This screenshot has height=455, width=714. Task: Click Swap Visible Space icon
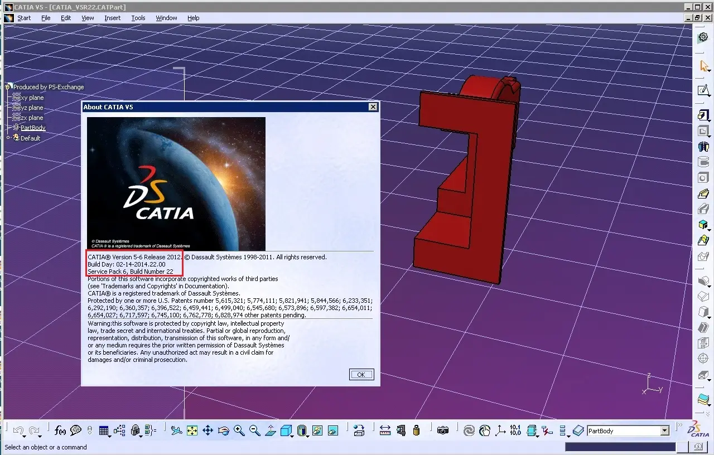coord(333,430)
